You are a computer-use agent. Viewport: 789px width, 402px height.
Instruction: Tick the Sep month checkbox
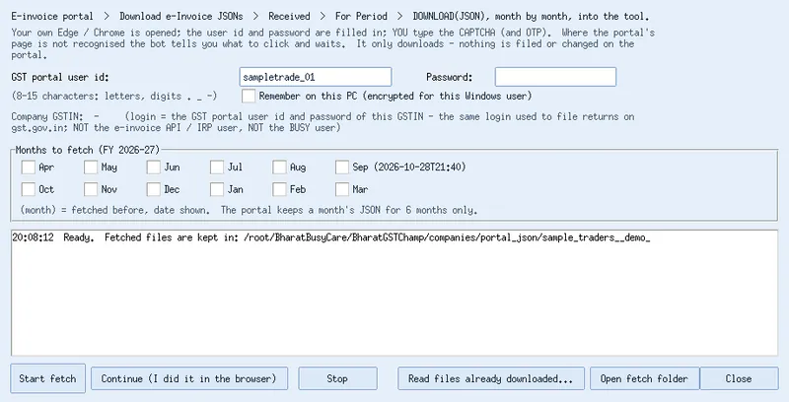[x=342, y=167]
